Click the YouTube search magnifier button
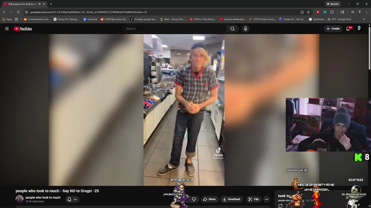The width and height of the screenshot is (371, 208). [232, 29]
